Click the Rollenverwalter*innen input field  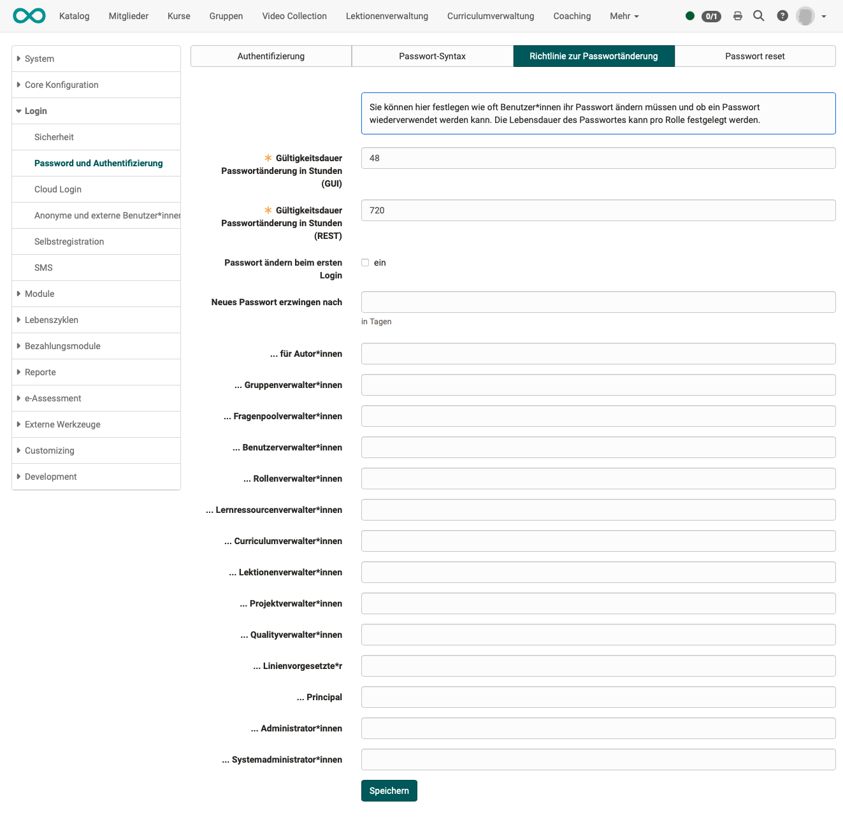598,478
